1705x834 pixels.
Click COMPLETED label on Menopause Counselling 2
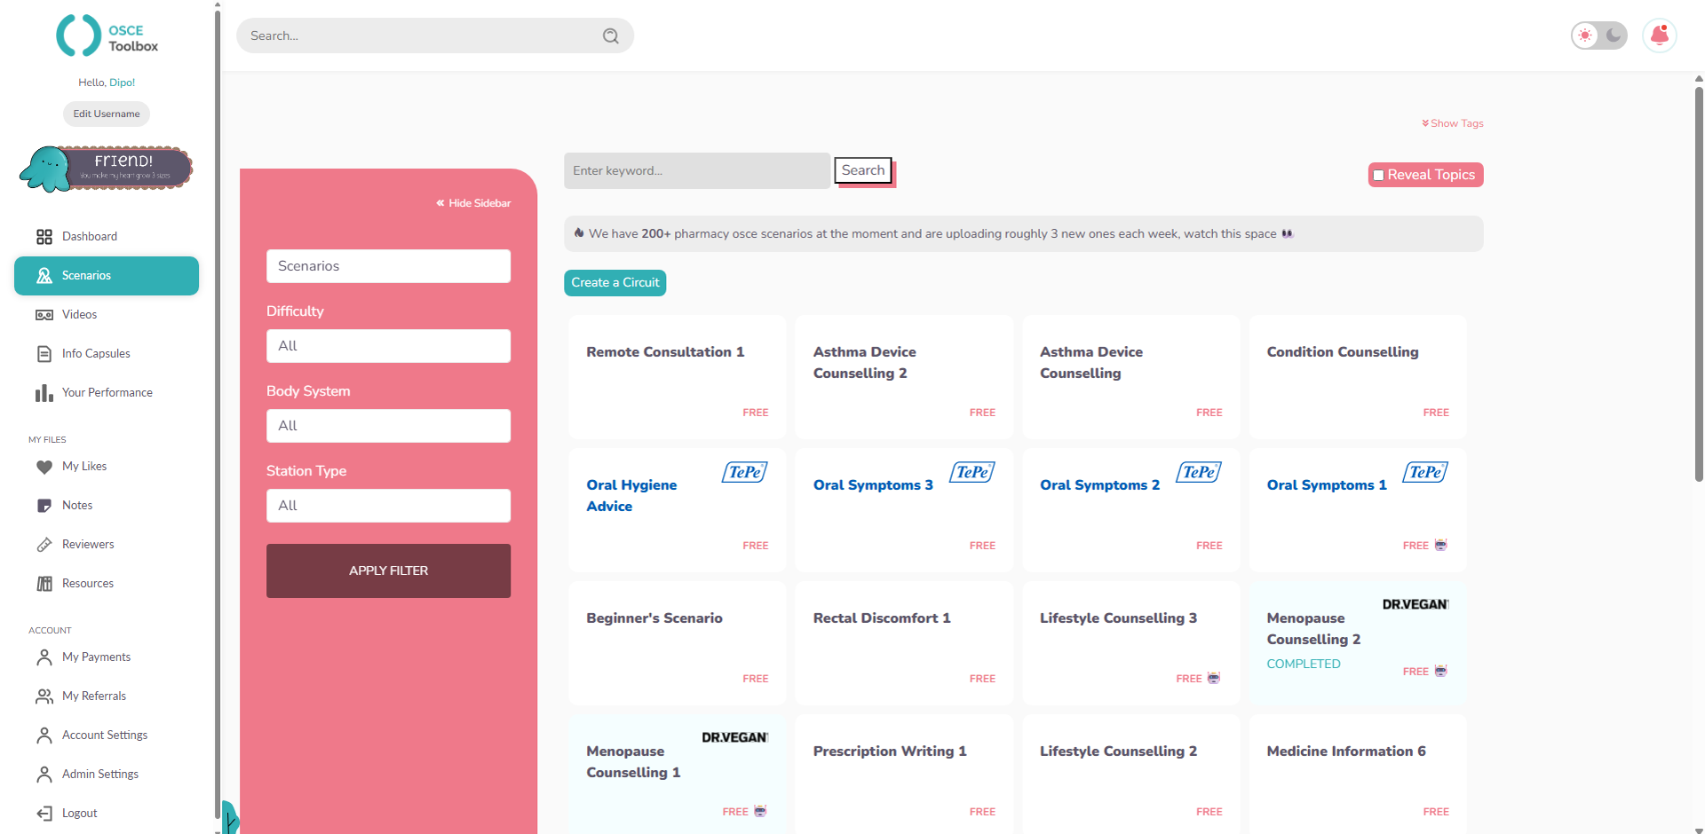point(1304,664)
